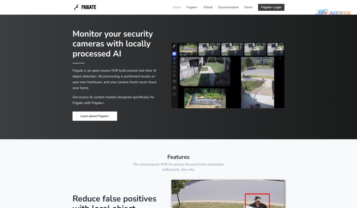Image resolution: width=357 pixels, height=208 pixels.
Task: Click the sparkle star icon in demo sidebar
Action: 174,75
